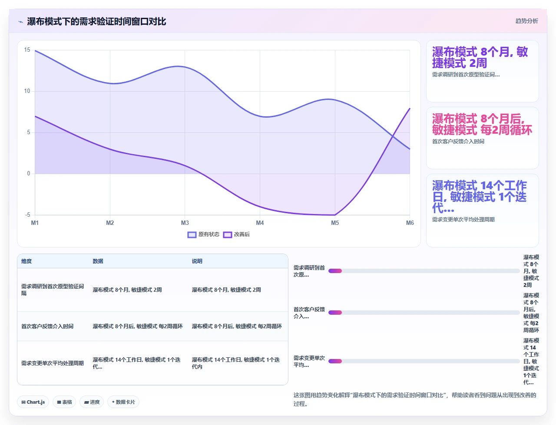Click the 需求变更单次平均... progress bar

point(424,361)
